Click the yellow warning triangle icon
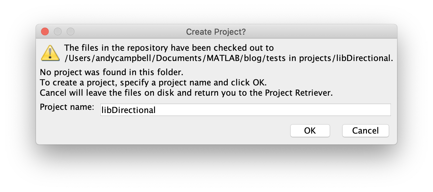433x192 pixels. point(50,53)
